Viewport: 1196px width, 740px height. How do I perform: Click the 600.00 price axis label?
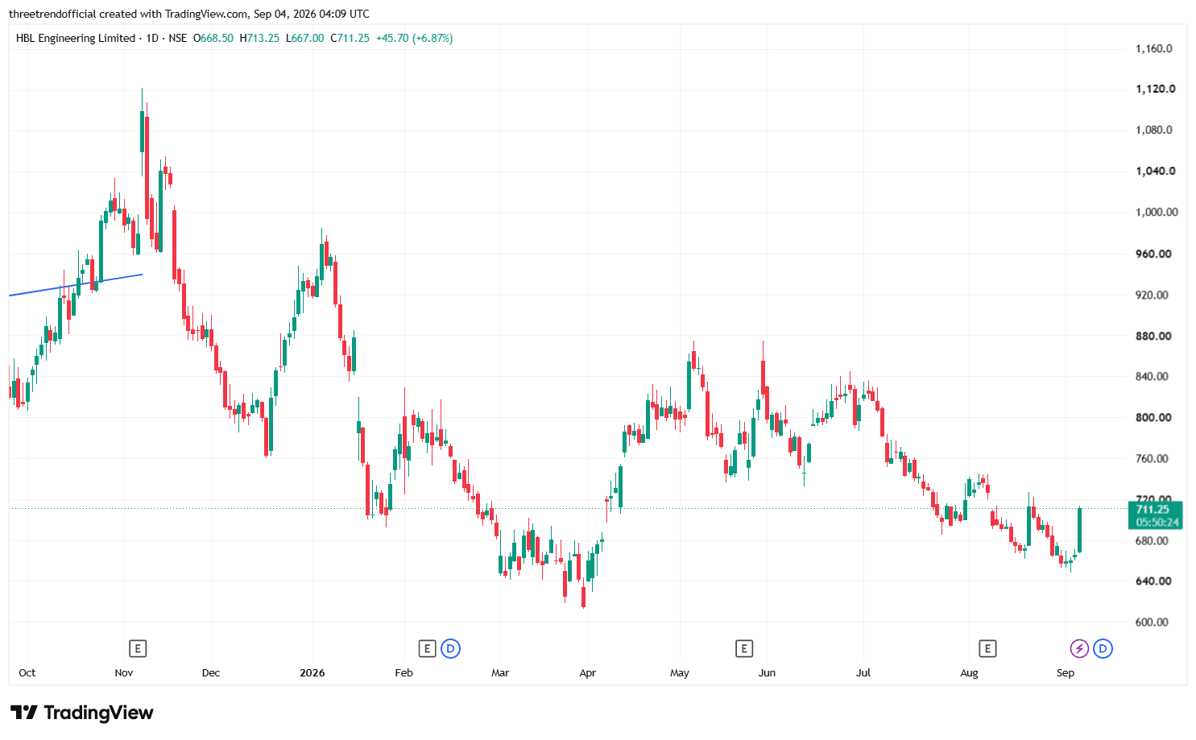1152,622
